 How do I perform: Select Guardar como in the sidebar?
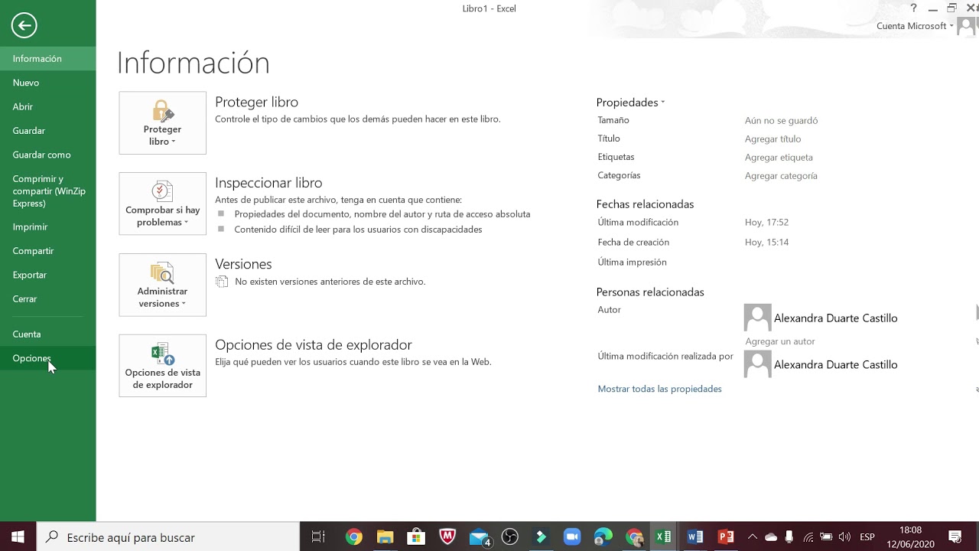(48, 155)
